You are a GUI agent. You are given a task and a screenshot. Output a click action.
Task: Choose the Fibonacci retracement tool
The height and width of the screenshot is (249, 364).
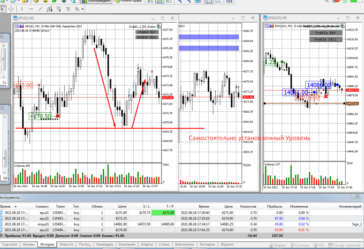click(59, 9)
